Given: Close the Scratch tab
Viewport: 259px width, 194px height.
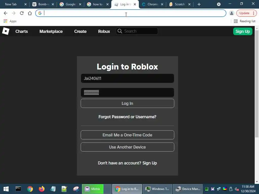Looking at the screenshot, I should [x=189, y=4].
